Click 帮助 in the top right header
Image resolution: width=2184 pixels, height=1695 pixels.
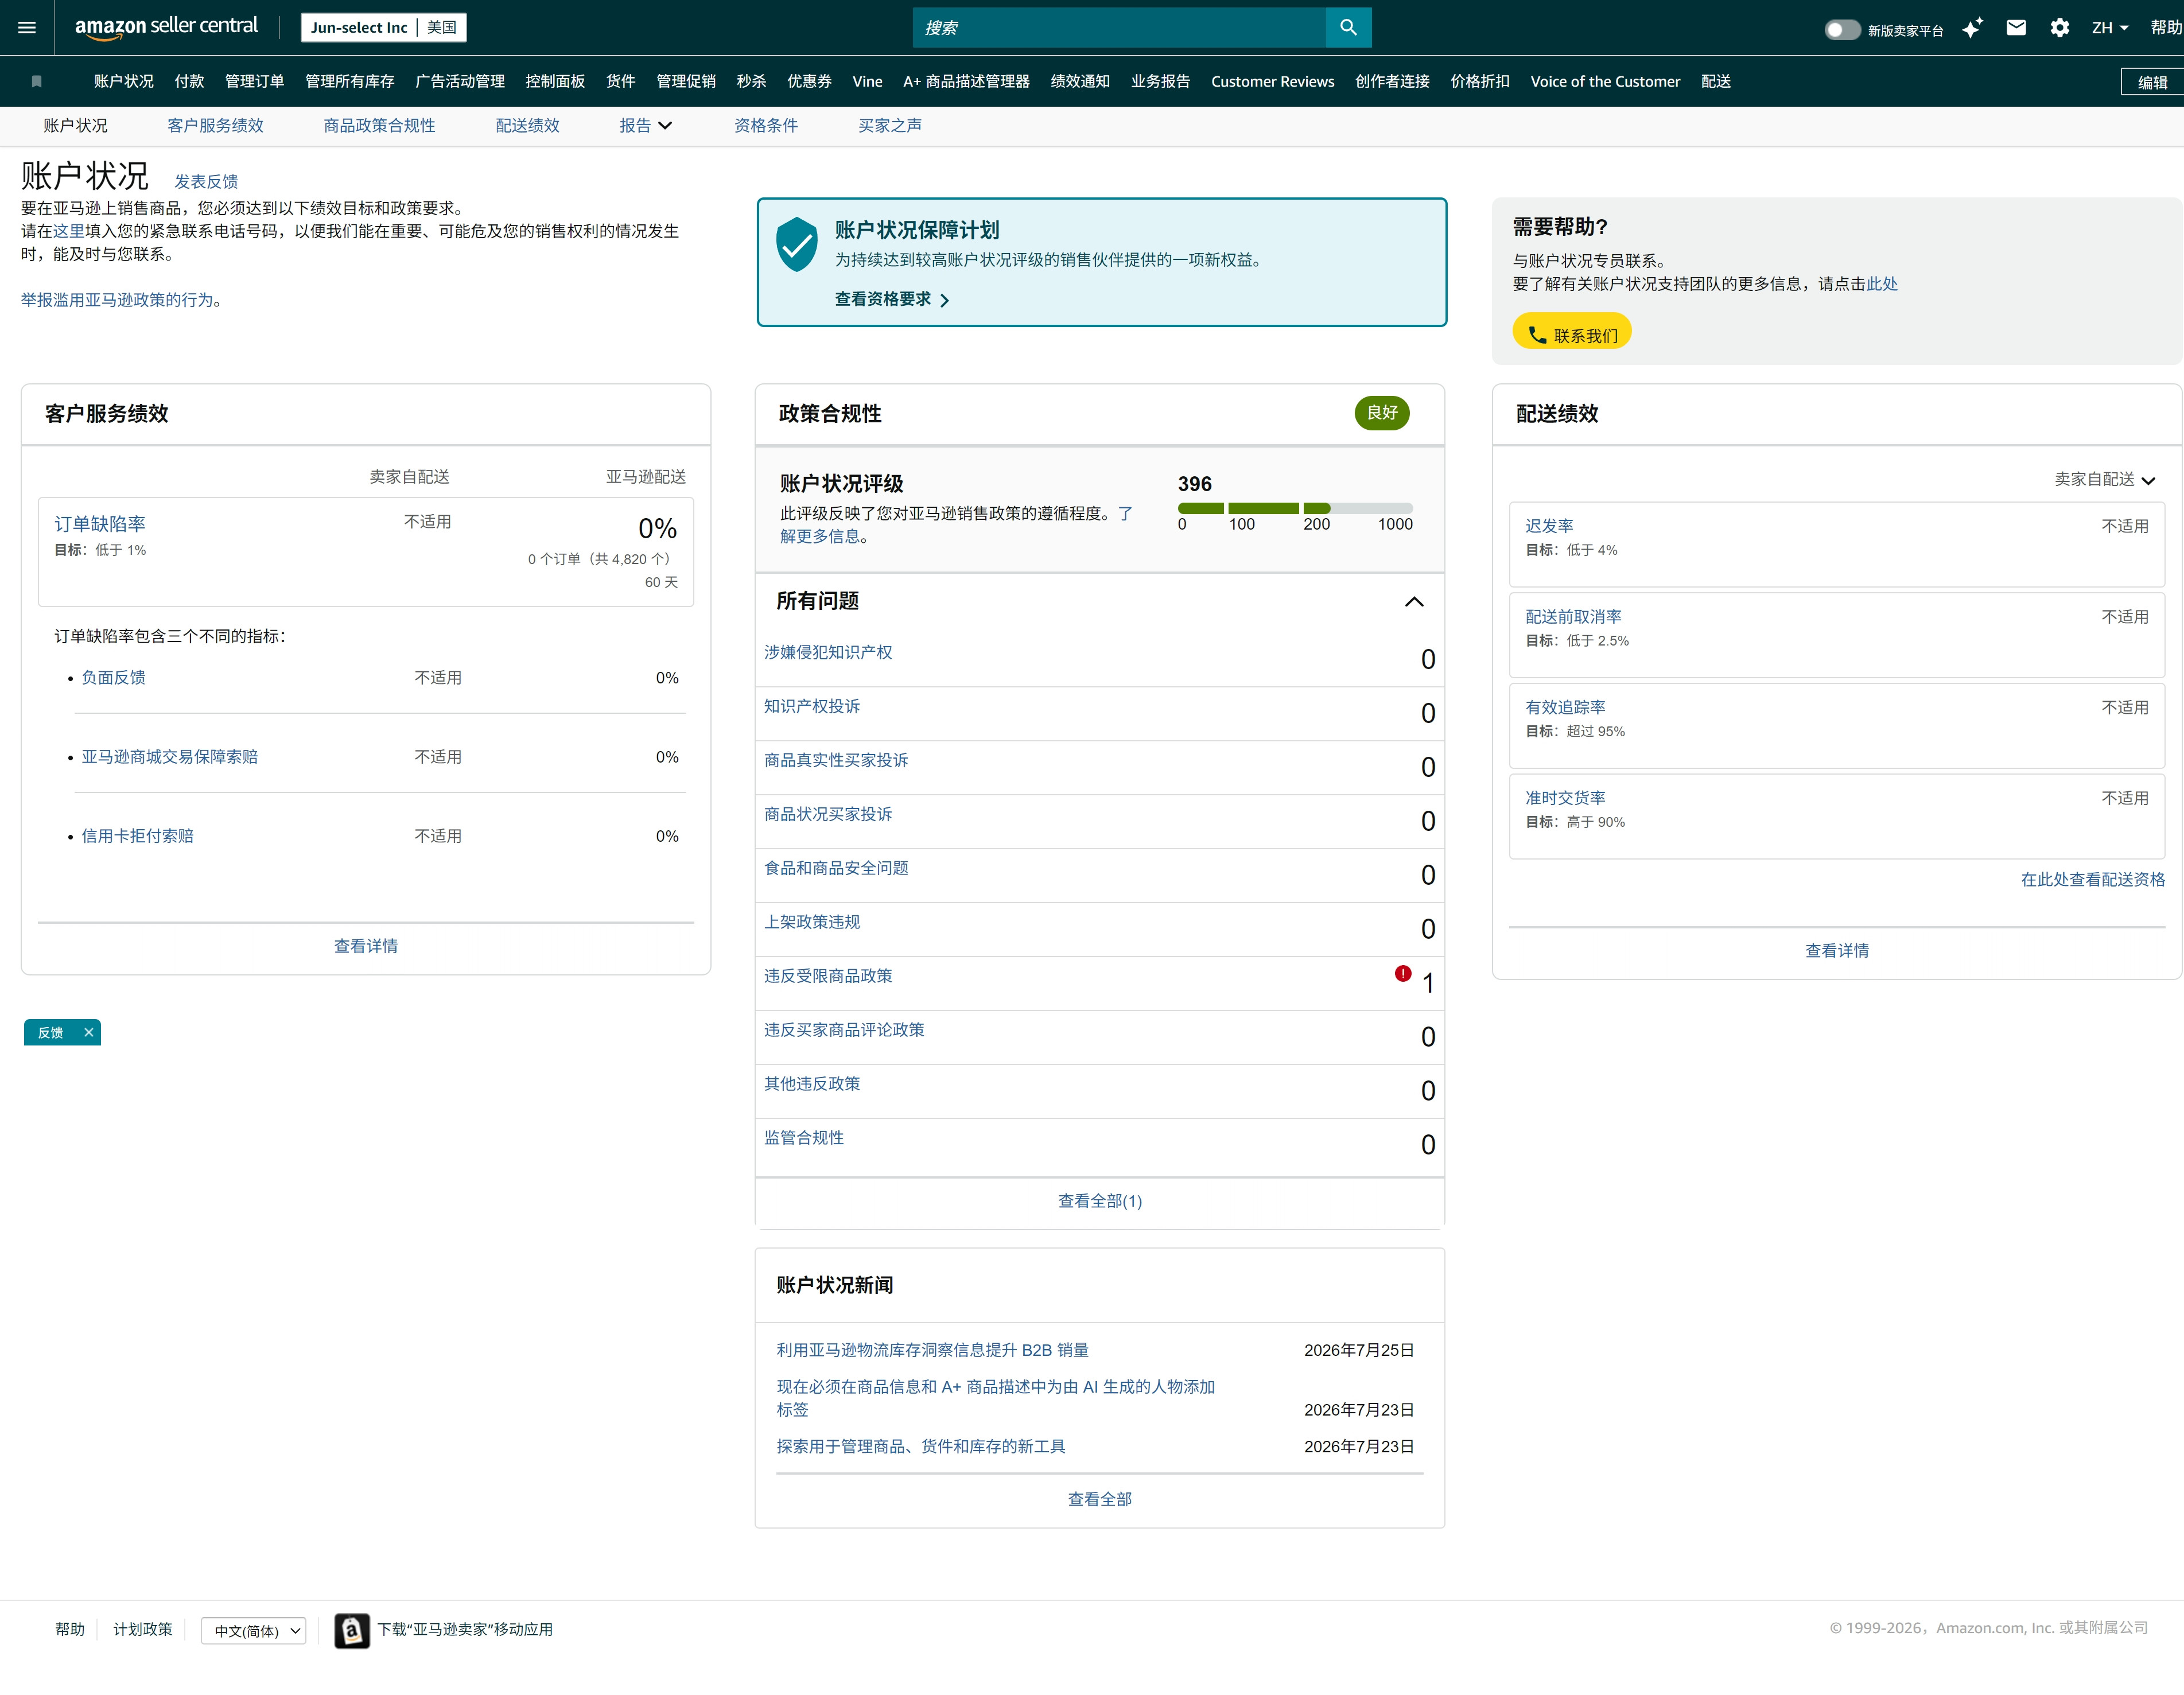[x=2167, y=28]
